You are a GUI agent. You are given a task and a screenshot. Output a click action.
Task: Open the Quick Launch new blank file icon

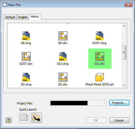(24, 118)
